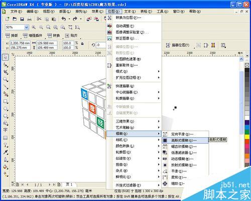Expand the 三维效果 submenu
251x201 pixels.
coord(134,121)
